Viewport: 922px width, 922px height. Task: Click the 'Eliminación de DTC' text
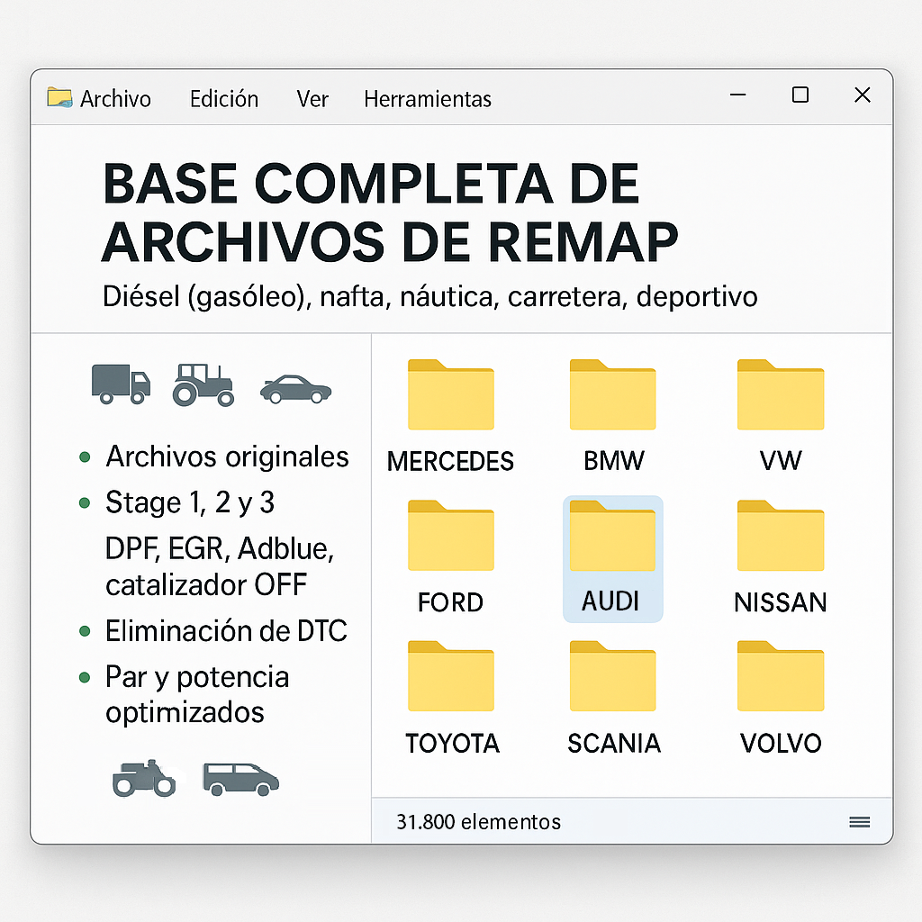[226, 631]
